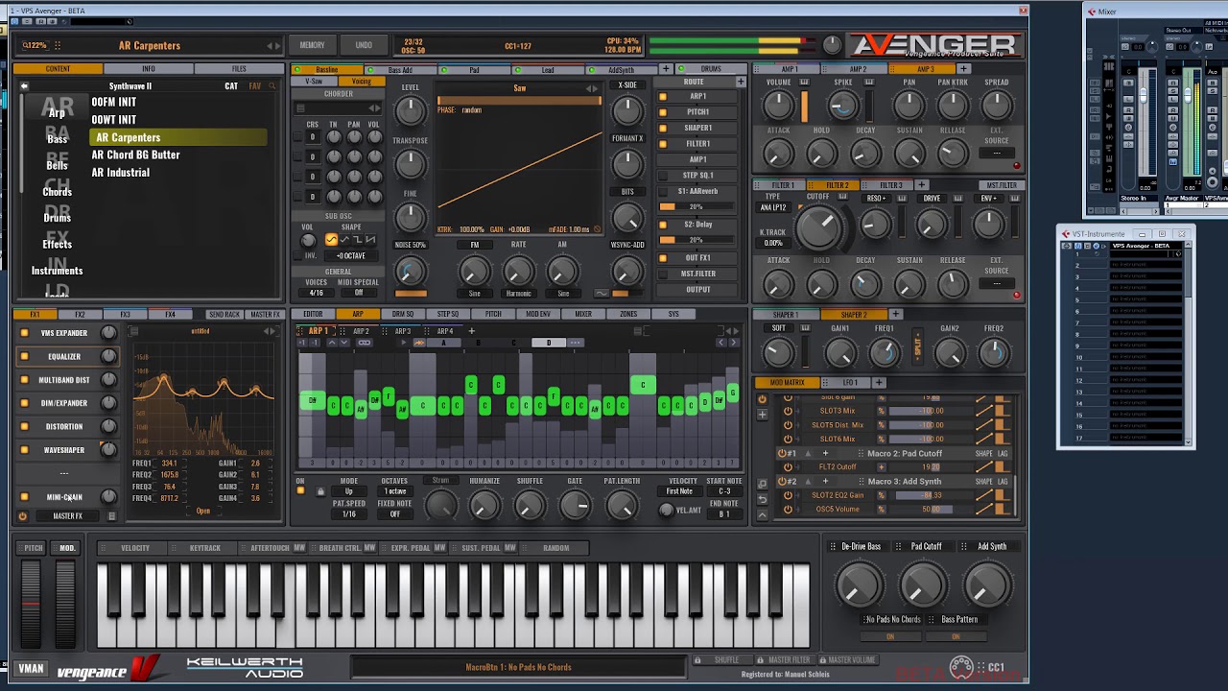Add a new shaper tab with plus
1228x691 pixels.
click(x=895, y=314)
